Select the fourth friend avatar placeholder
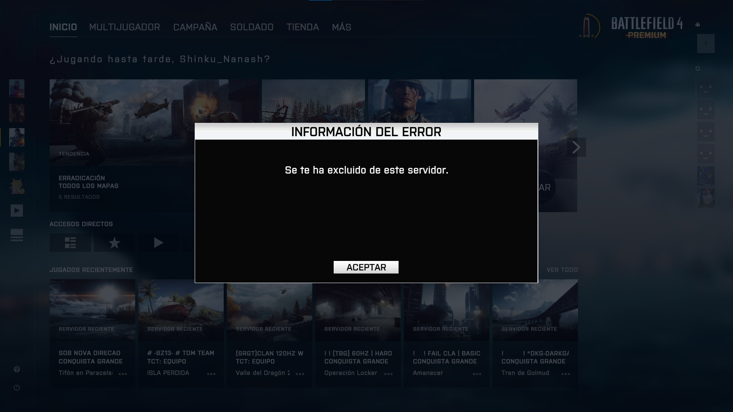 (x=706, y=154)
